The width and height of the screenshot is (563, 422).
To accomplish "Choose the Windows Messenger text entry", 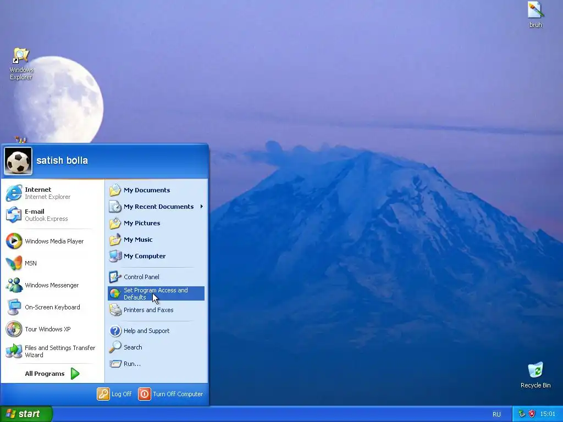I will point(52,285).
